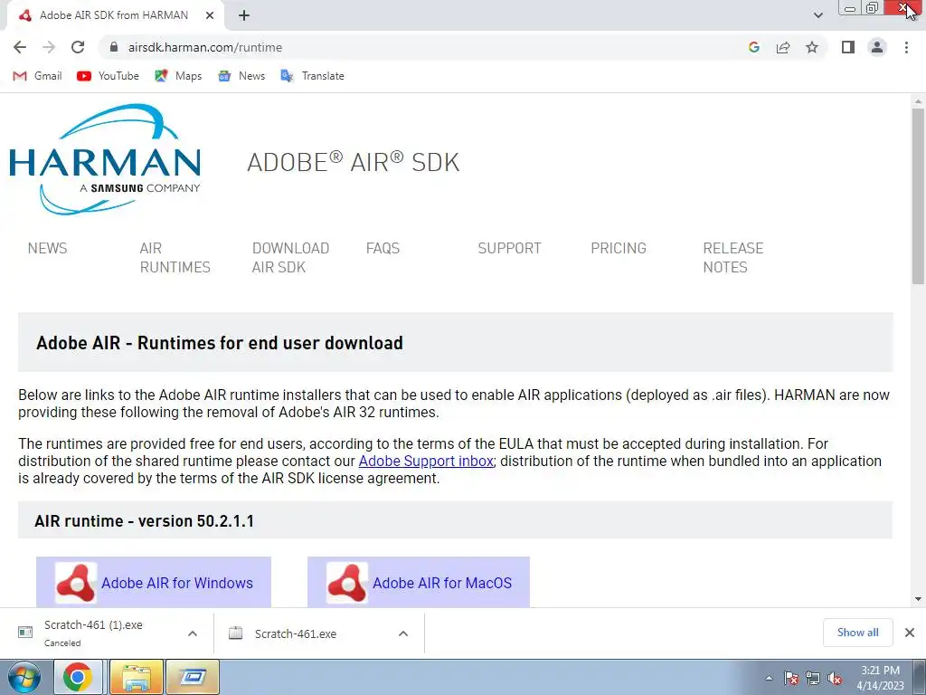Click the Action Center flag tray icon
Viewport: 926px width, 695px height.
pos(791,678)
